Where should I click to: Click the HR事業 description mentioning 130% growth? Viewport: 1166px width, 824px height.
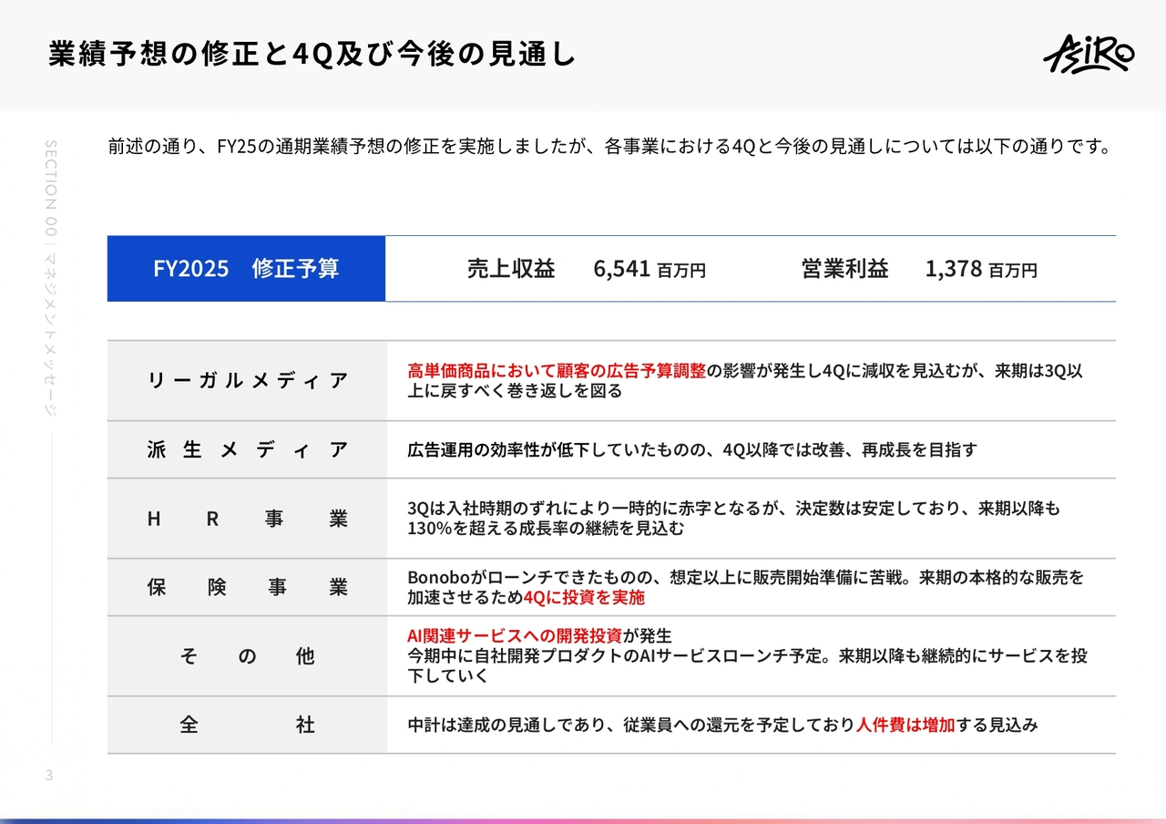click(x=545, y=529)
